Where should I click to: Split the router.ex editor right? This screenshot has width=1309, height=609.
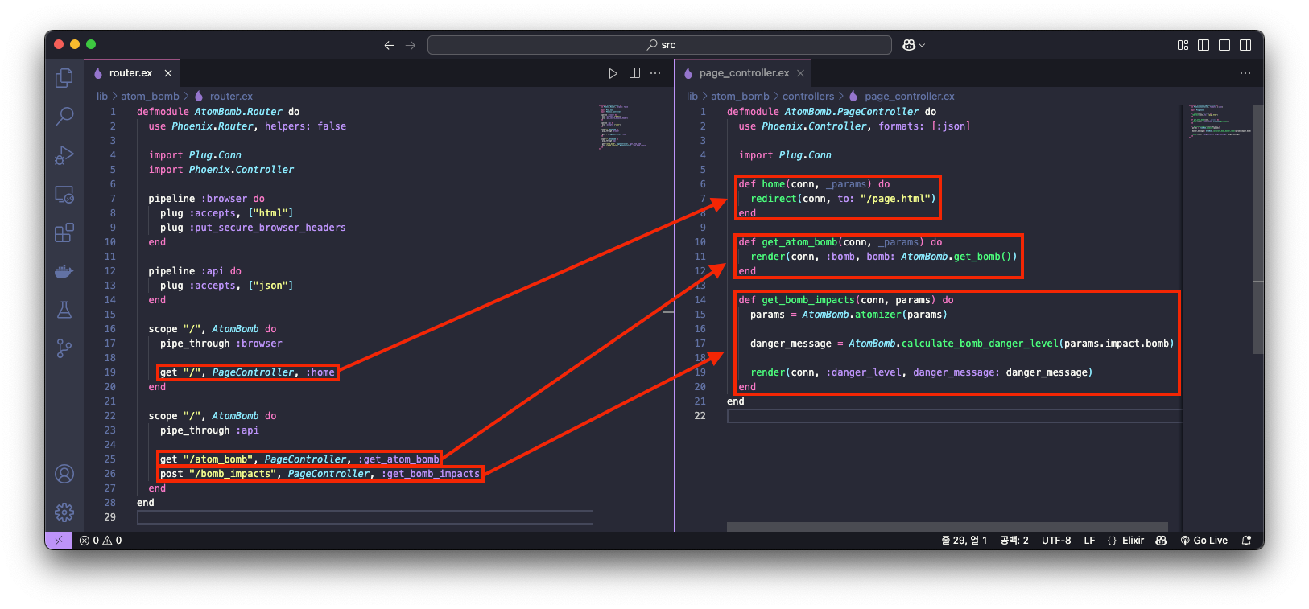pyautogui.click(x=634, y=73)
